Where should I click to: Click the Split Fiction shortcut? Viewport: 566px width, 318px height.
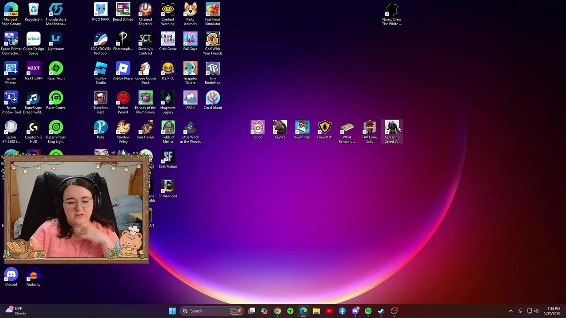(x=168, y=159)
